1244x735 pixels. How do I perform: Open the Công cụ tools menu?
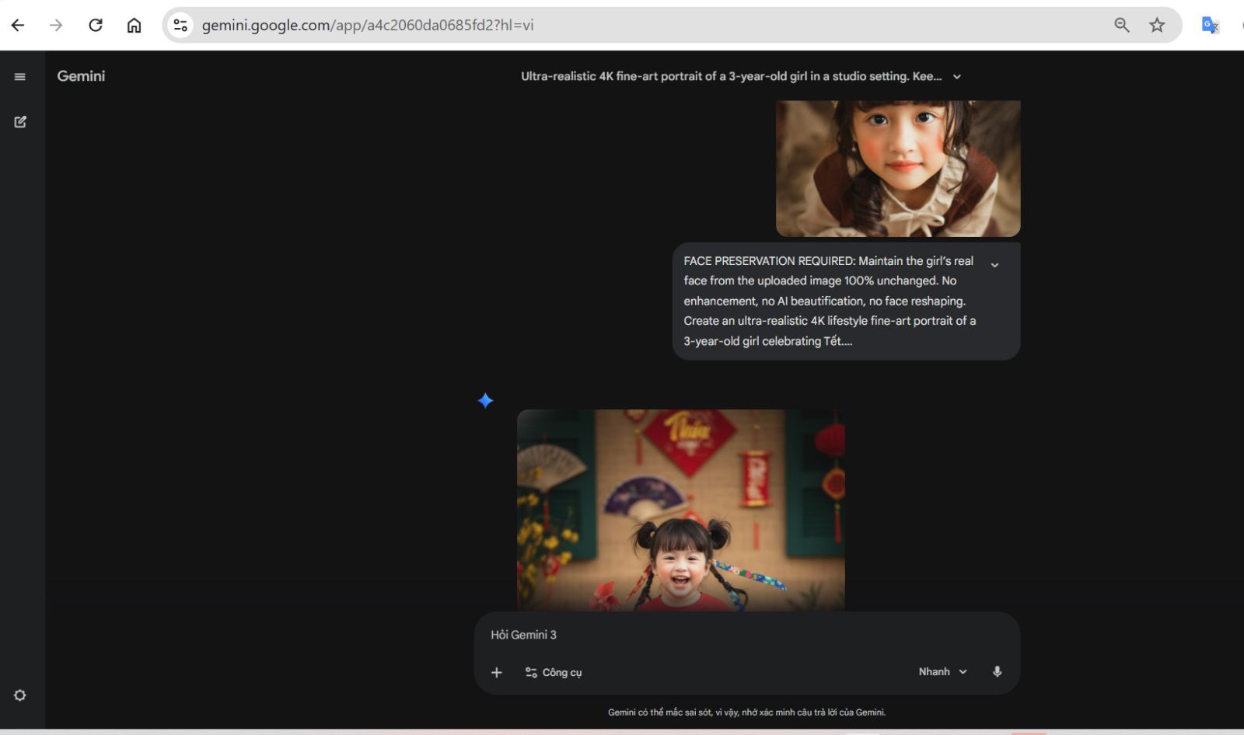(554, 672)
